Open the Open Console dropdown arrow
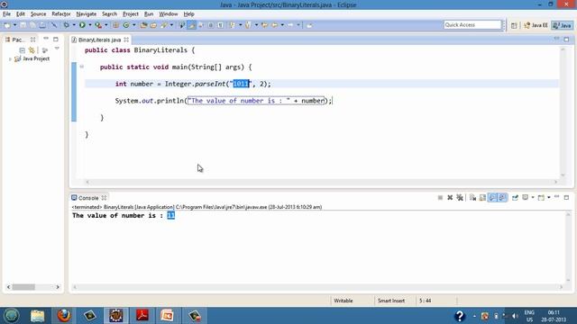The height and width of the screenshot is (324, 577). click(549, 198)
